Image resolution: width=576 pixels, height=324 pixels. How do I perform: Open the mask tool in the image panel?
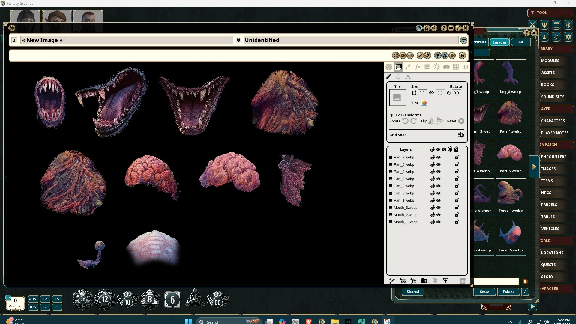click(x=447, y=67)
